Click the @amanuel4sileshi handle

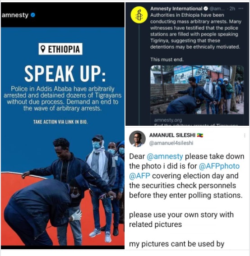[x=171, y=143]
